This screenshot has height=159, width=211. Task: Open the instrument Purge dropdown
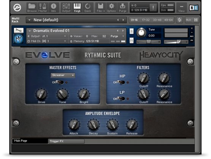click(117, 36)
